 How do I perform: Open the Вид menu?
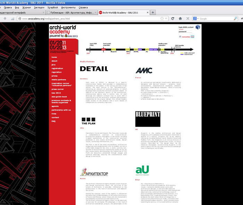pos(17,7)
